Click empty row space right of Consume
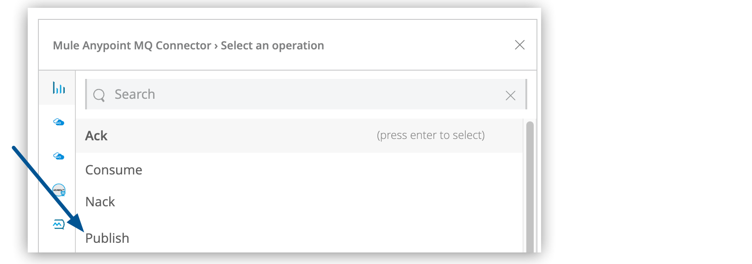 (x=324, y=170)
